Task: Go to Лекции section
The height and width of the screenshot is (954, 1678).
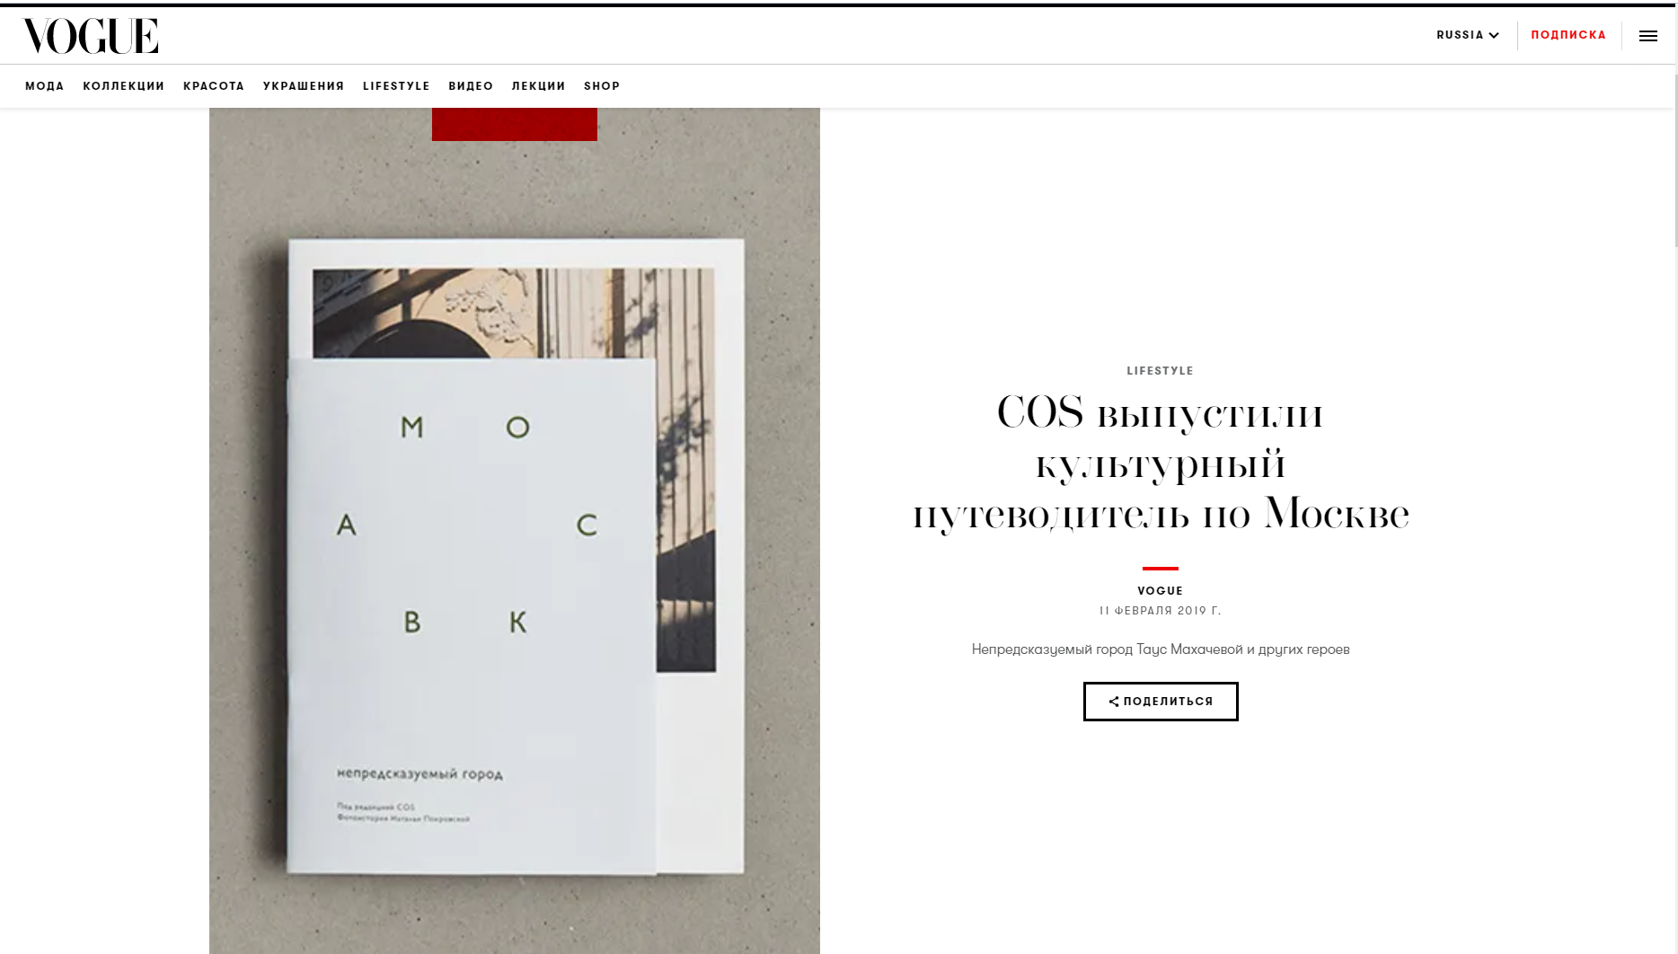Action: click(539, 86)
